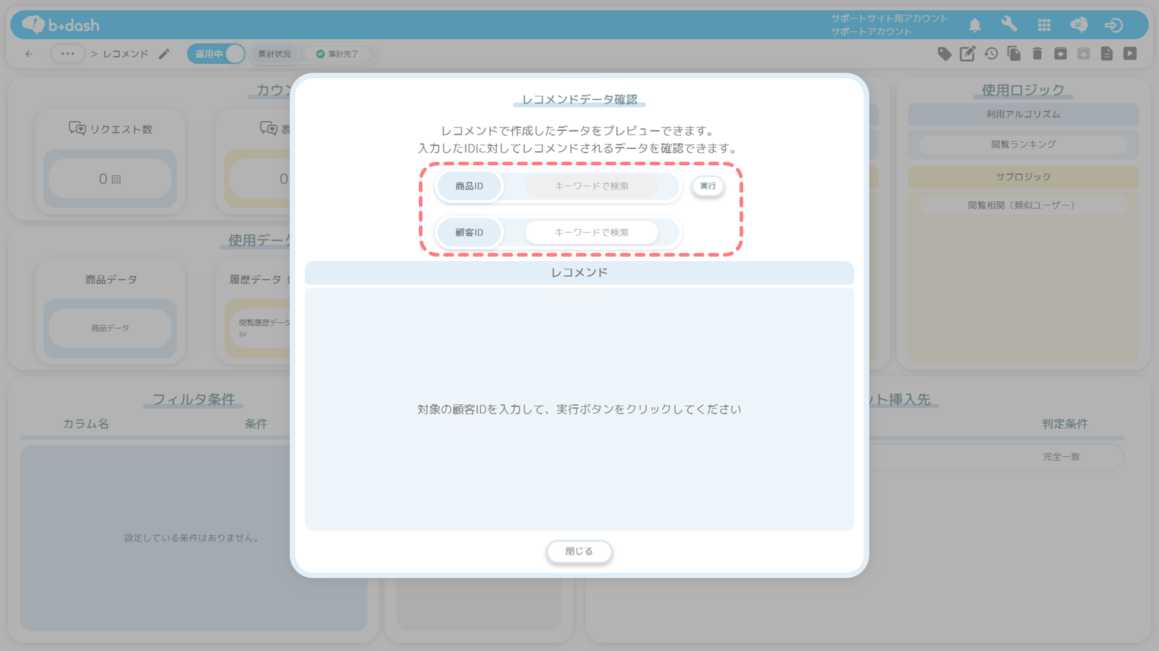
Task: Click the 集計状況 label
Action: click(x=274, y=54)
